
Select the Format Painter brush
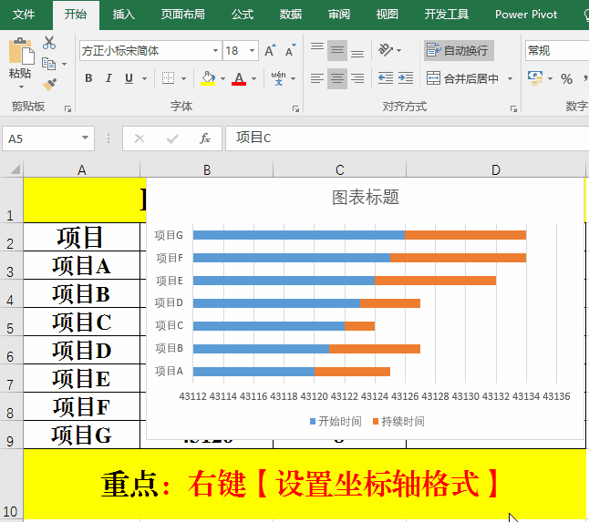49,84
